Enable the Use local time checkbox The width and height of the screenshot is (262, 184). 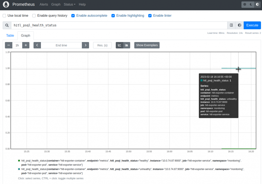4,16
